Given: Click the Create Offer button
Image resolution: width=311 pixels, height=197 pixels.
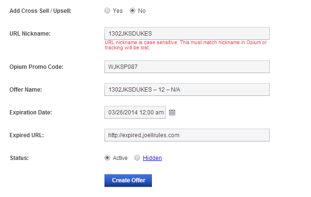Looking at the screenshot, I should tap(128, 180).
